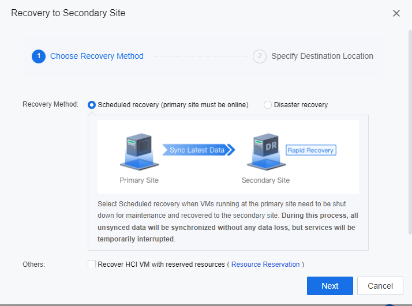The image size is (412, 306).
Task: Click the Recovery Method field label
Action: pos(50,104)
